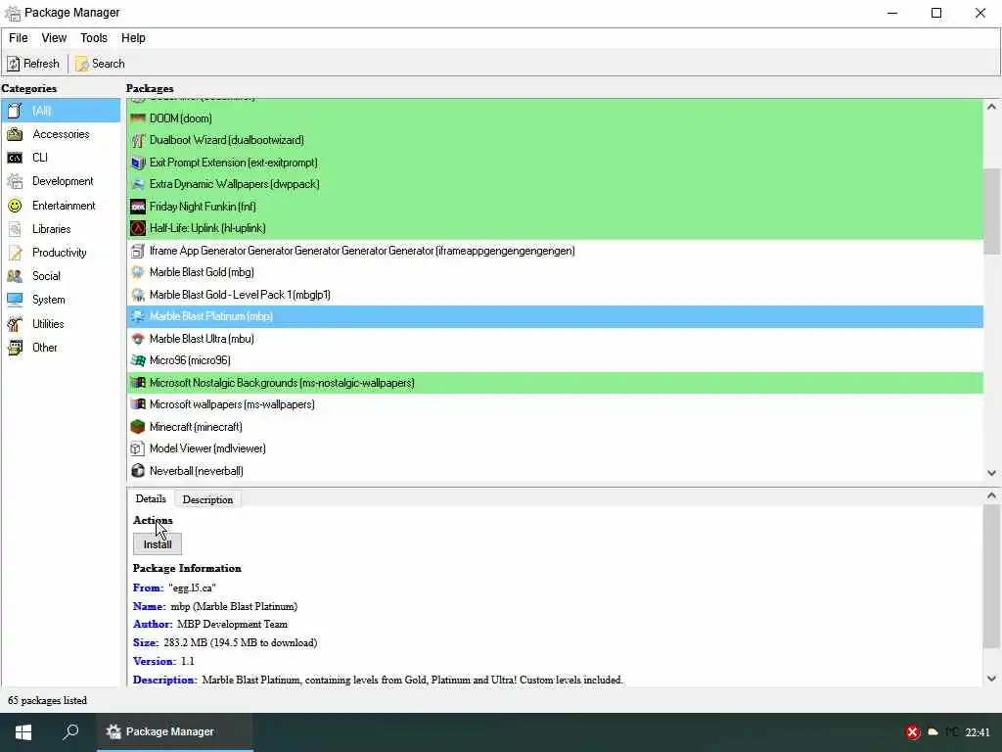This screenshot has width=1002, height=752.
Task: Click the Search toolbar button
Action: click(x=101, y=64)
